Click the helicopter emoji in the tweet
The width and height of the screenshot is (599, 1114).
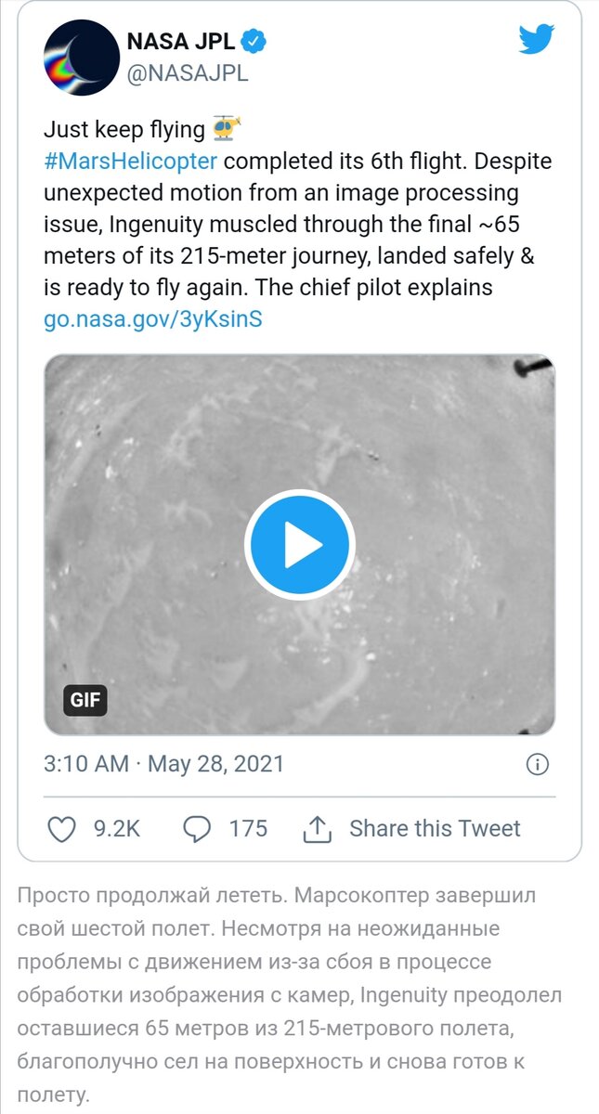point(227,127)
